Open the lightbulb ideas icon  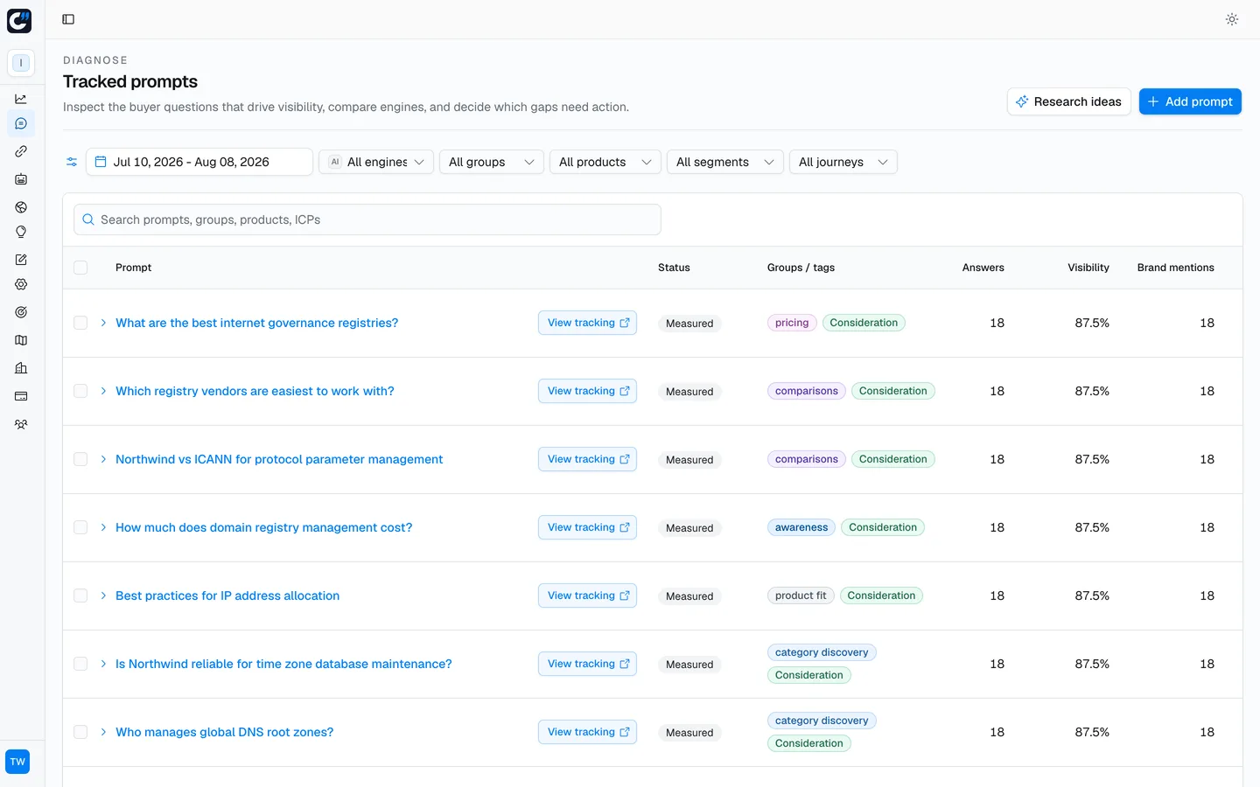point(21,232)
